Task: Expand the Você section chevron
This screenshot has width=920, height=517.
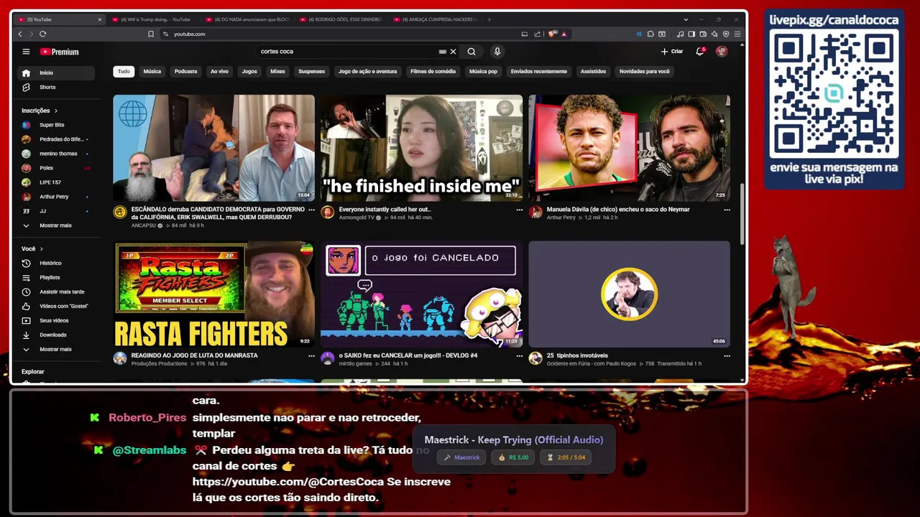Action: 41,248
